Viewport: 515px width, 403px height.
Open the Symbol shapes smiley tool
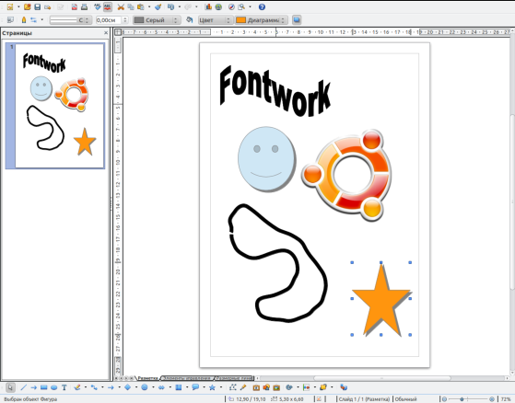pyautogui.click(x=145, y=387)
